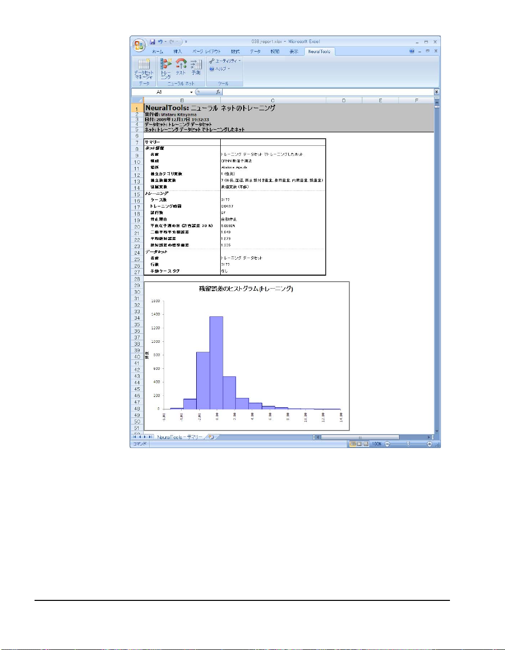Save the workbook via quick access toolbar
The image size is (505, 650).
152,42
